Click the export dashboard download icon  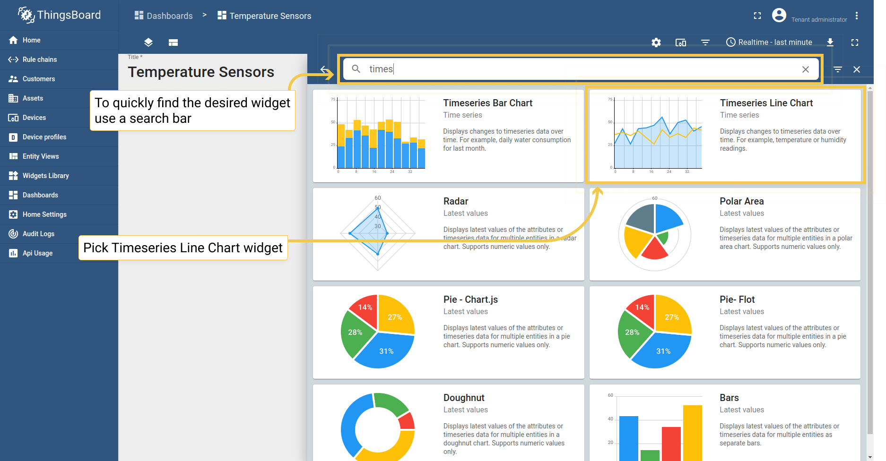(830, 43)
